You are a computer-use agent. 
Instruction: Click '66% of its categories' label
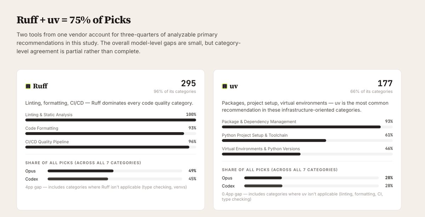pyautogui.click(x=371, y=92)
